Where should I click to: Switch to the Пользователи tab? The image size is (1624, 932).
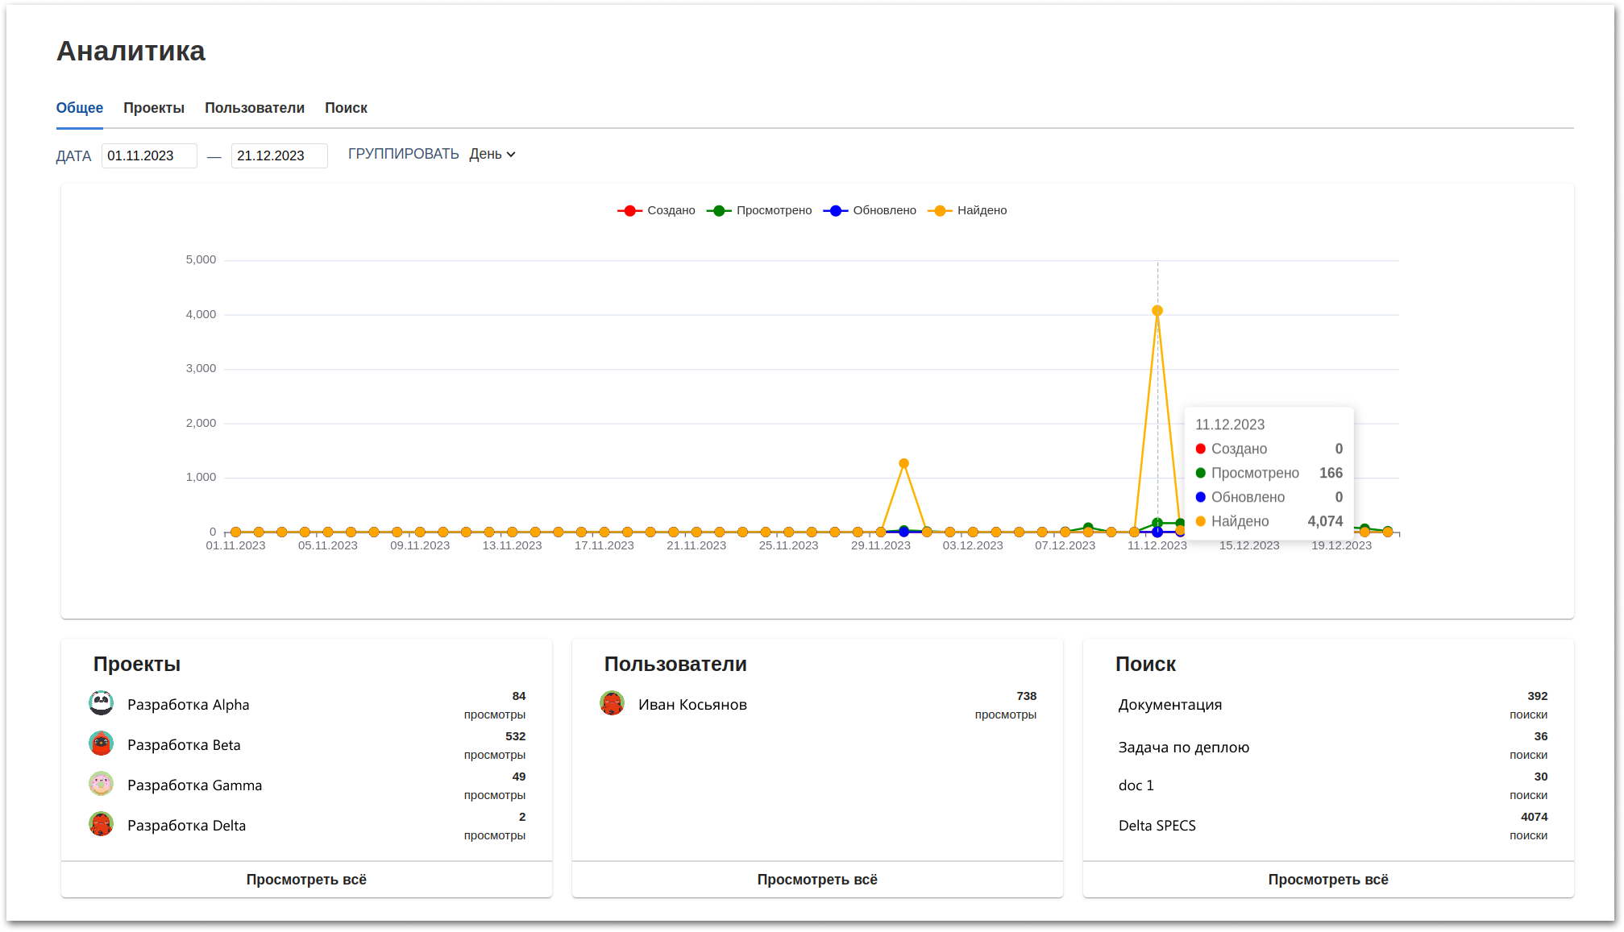[255, 108]
